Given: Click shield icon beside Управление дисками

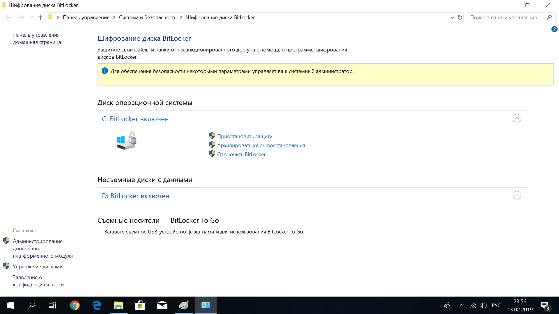Looking at the screenshot, I should point(6,266).
